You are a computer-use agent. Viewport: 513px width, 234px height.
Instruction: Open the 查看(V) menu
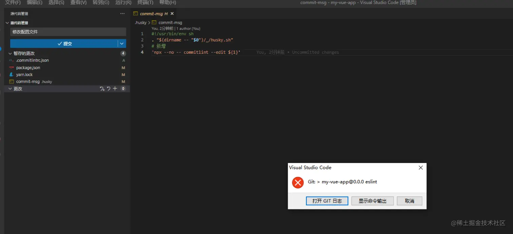(78, 2)
